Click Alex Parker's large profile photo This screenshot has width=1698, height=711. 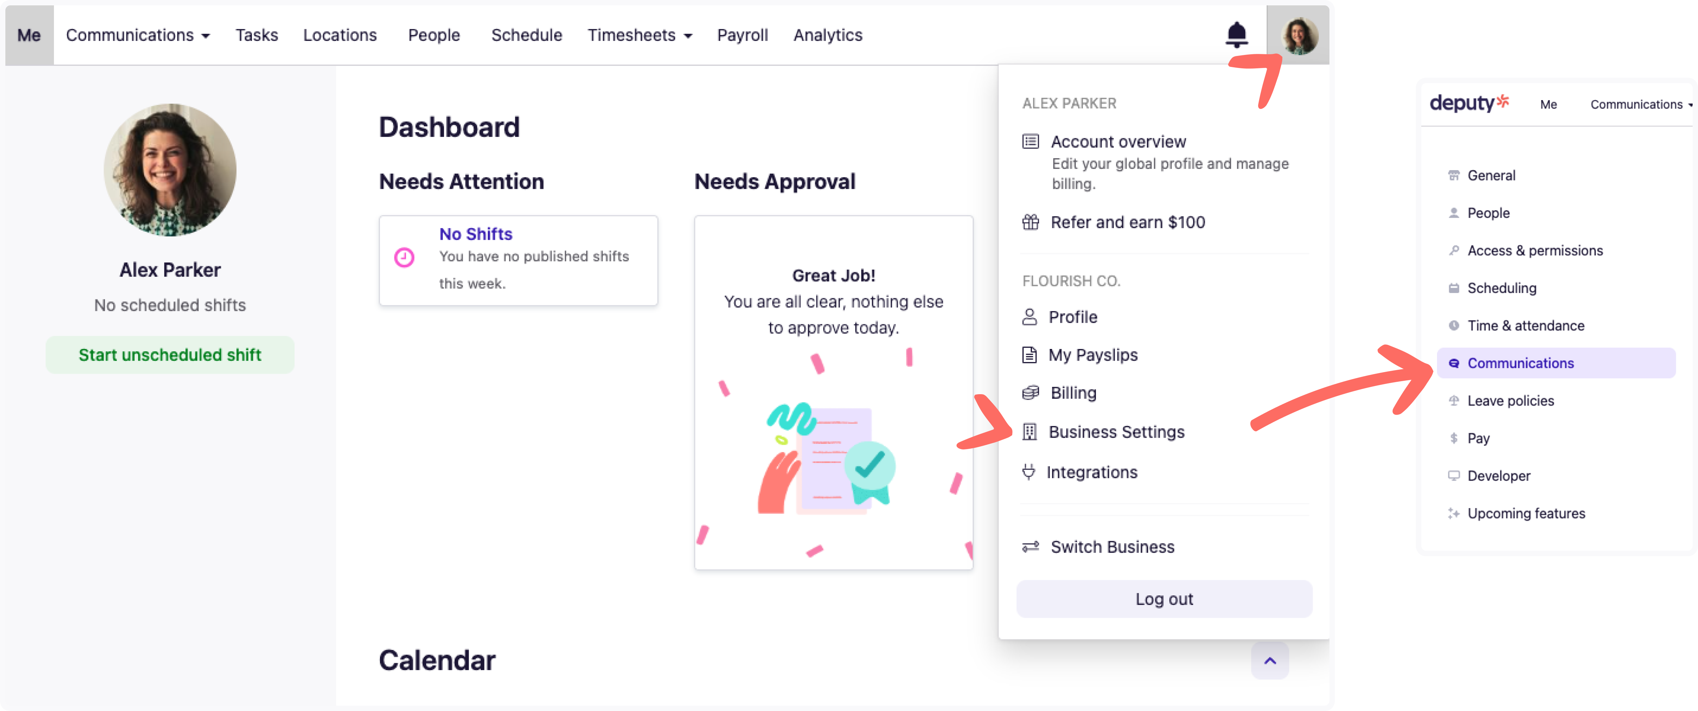170,170
